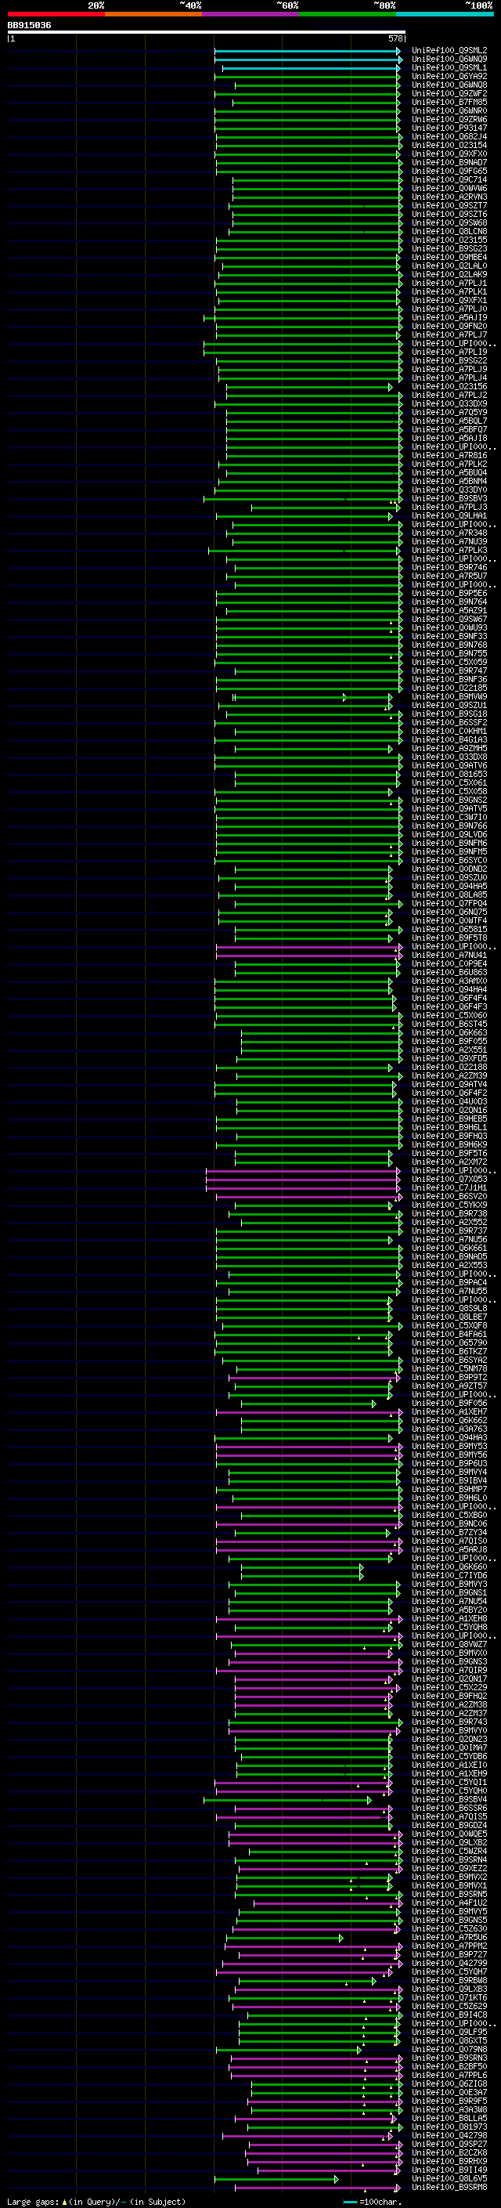Open hit UniRef100_A2RVN3
The image size is (501, 2208).
(x=449, y=197)
